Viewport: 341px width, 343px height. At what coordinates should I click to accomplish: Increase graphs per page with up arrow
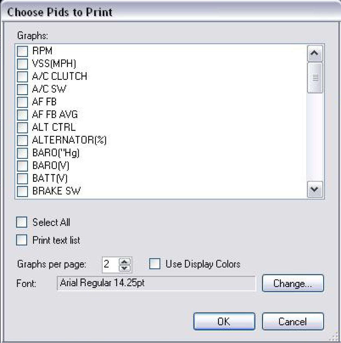125,261
